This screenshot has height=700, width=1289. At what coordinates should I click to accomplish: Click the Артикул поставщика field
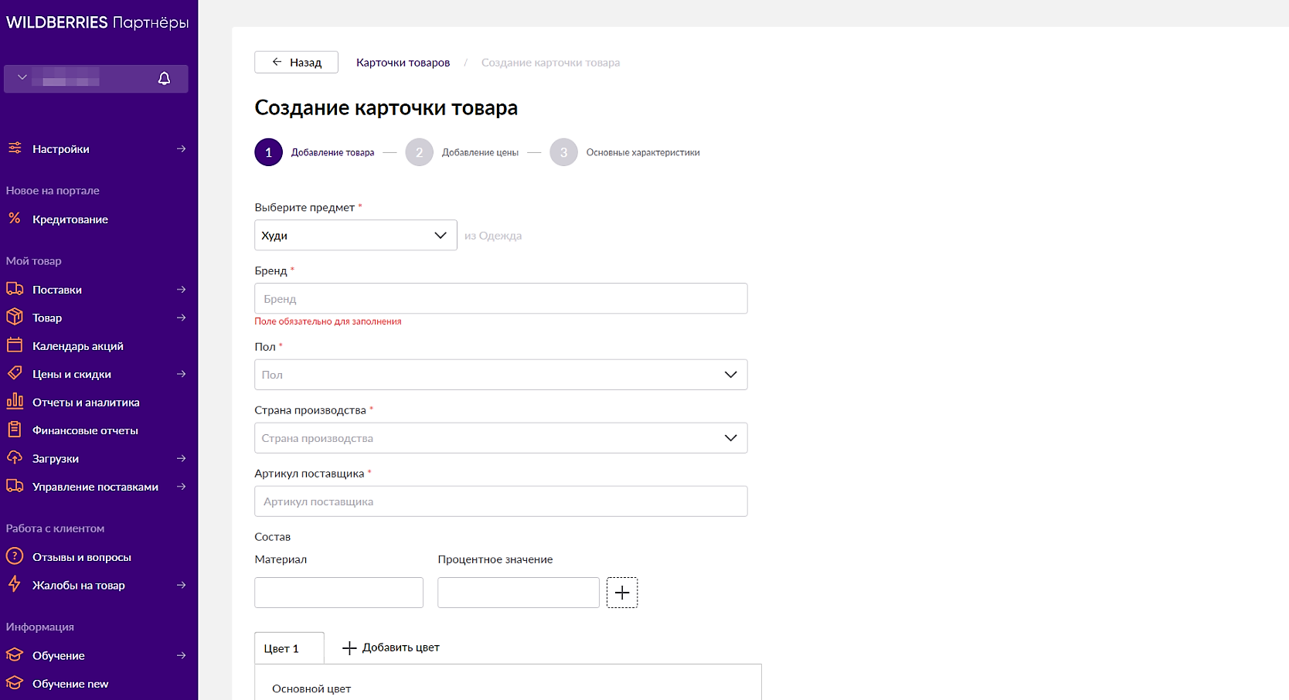pos(500,501)
